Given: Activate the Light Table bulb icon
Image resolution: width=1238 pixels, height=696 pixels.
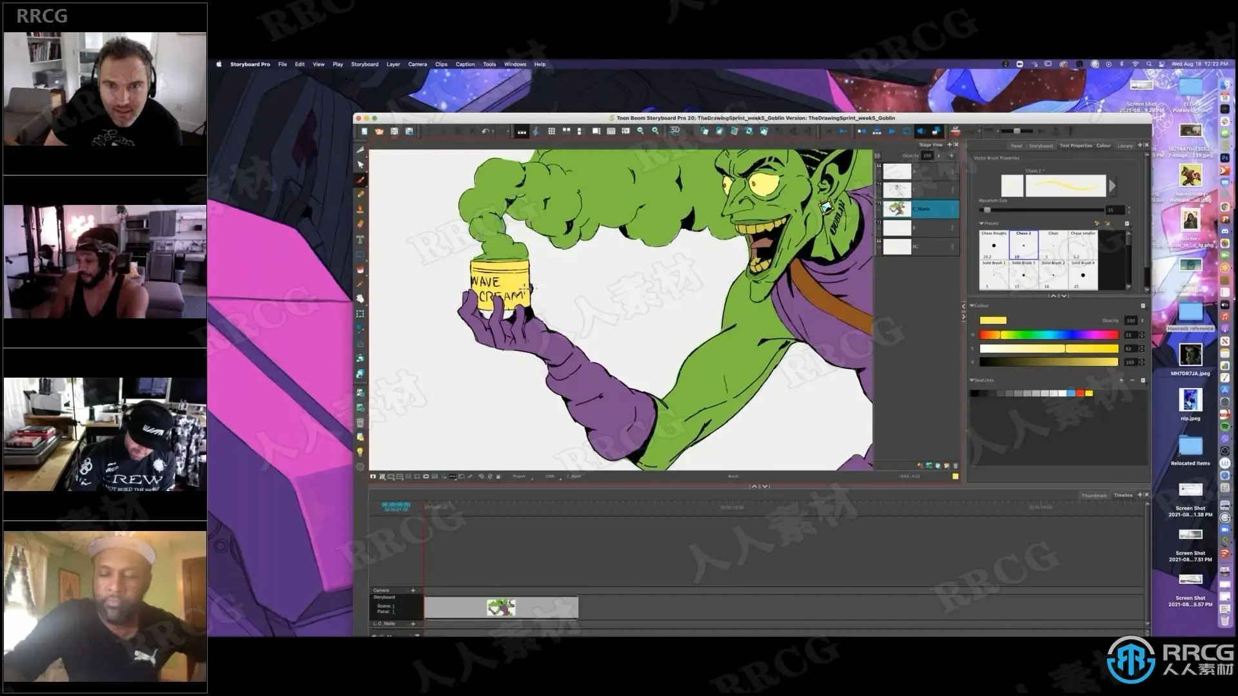Looking at the screenshot, I should (360, 452).
